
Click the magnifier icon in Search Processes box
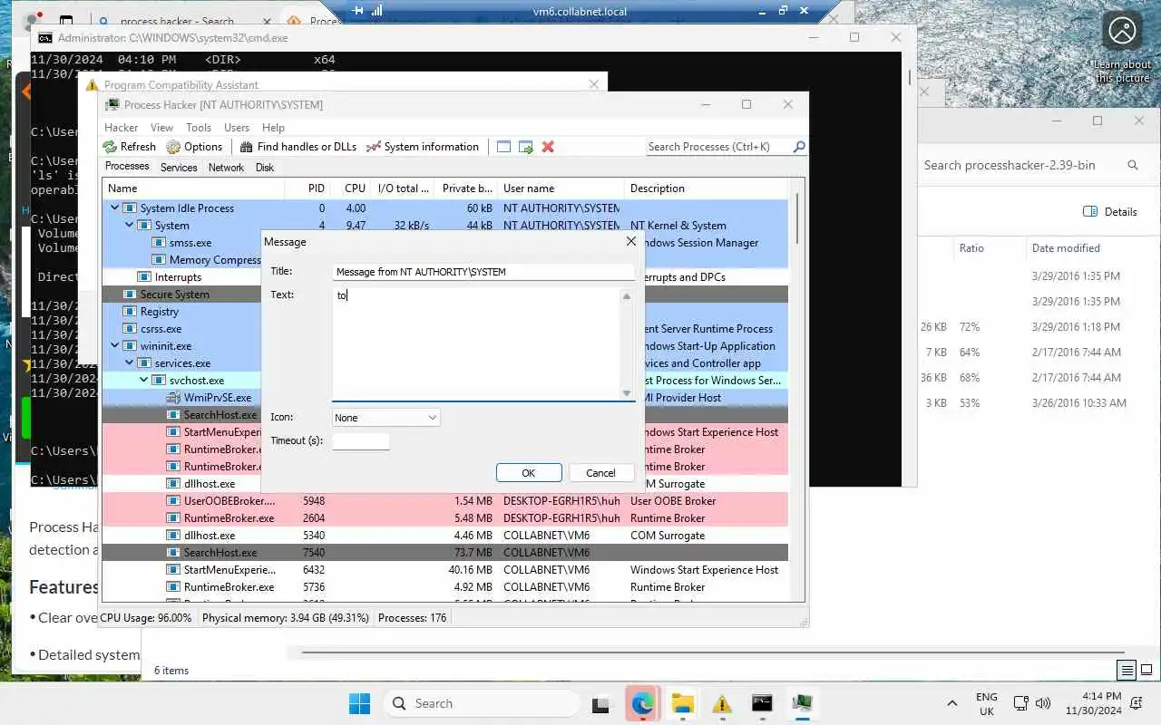[798, 147]
